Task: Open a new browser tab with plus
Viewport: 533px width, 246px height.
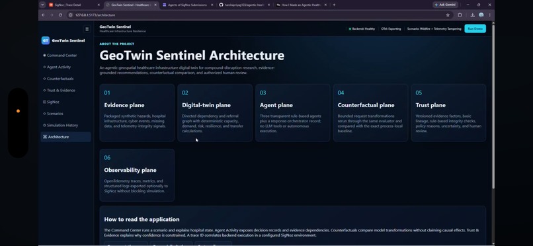Action: 334,5
